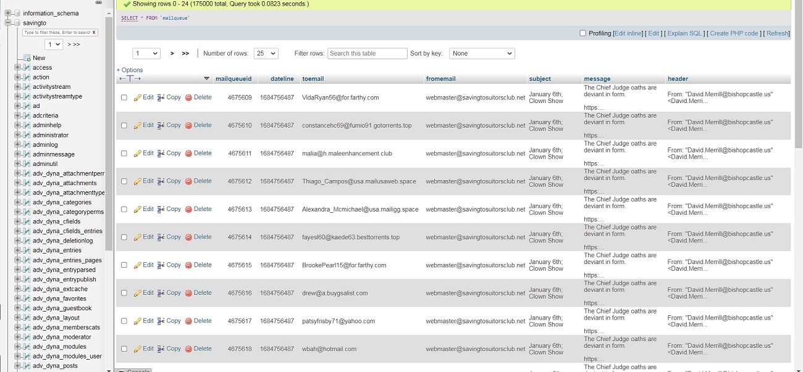Click the Filter rows search field
The width and height of the screenshot is (803, 372).
pyautogui.click(x=367, y=54)
